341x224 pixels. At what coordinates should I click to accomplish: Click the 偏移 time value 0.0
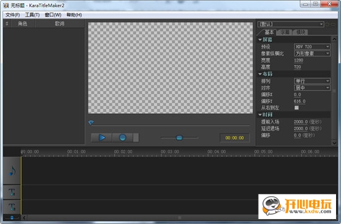(x=297, y=136)
